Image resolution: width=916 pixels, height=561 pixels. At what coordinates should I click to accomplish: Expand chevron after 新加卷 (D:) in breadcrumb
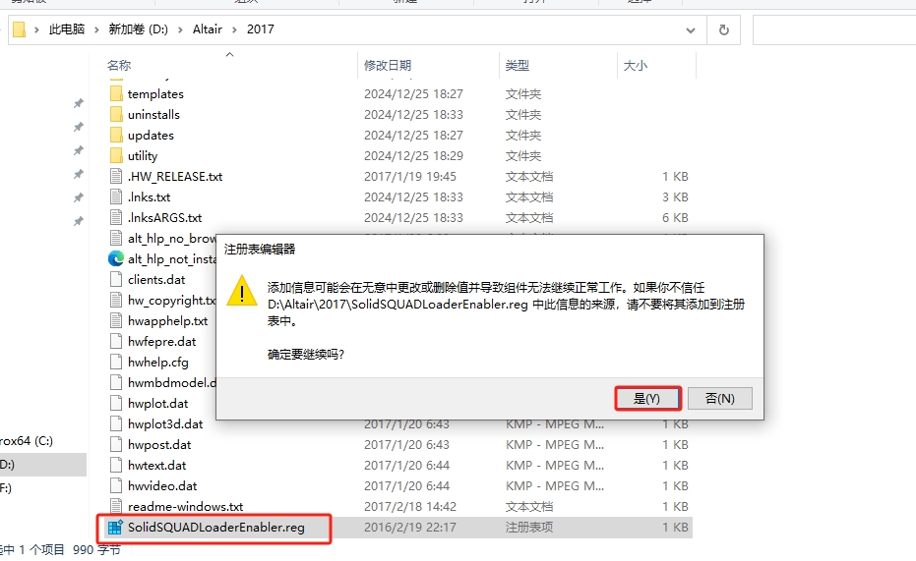pyautogui.click(x=180, y=29)
